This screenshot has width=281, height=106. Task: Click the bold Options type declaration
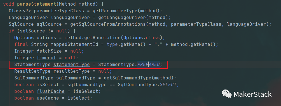[24, 37]
